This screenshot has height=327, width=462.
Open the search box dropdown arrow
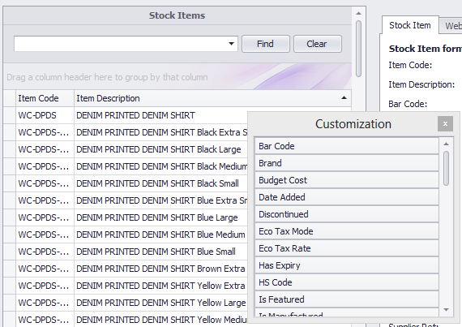(231, 44)
